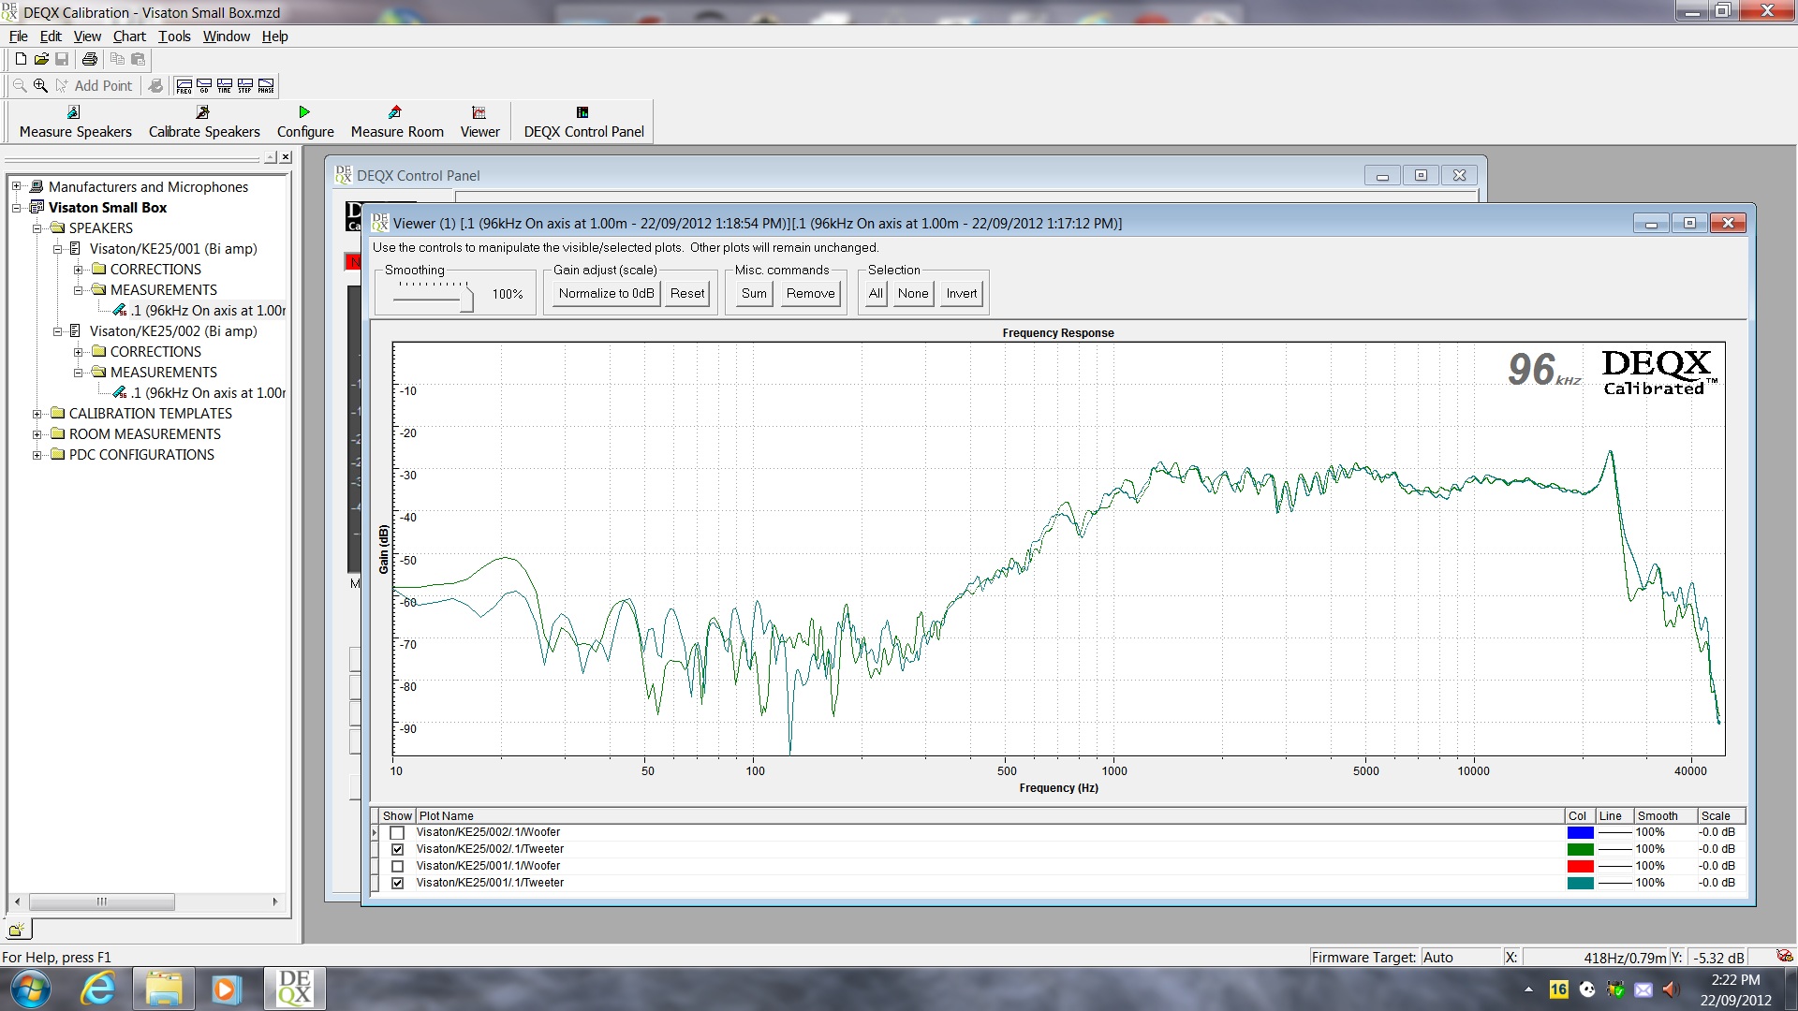Open the View menu
Viewport: 1798px width, 1011px height.
(x=87, y=37)
